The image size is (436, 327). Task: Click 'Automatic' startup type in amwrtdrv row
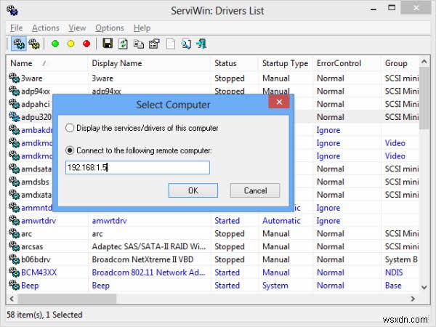[281, 220]
